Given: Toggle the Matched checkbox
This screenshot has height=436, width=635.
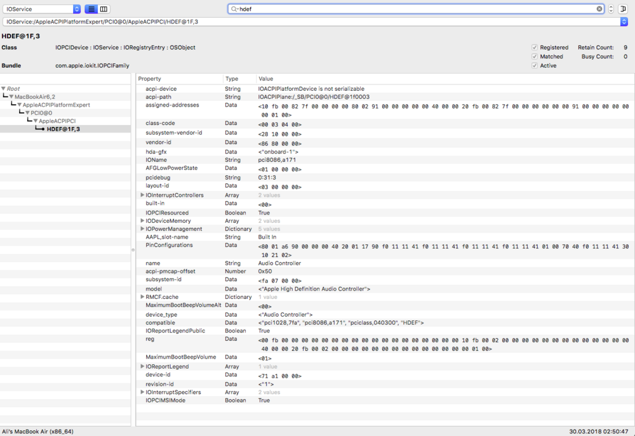Looking at the screenshot, I should (534, 56).
